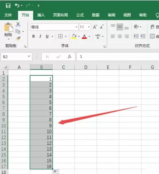Click the Undo arrow icon

point(17,6)
